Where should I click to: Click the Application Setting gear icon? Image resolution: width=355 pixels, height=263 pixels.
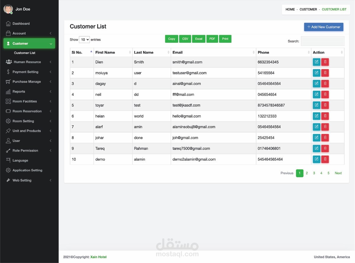[8, 170]
